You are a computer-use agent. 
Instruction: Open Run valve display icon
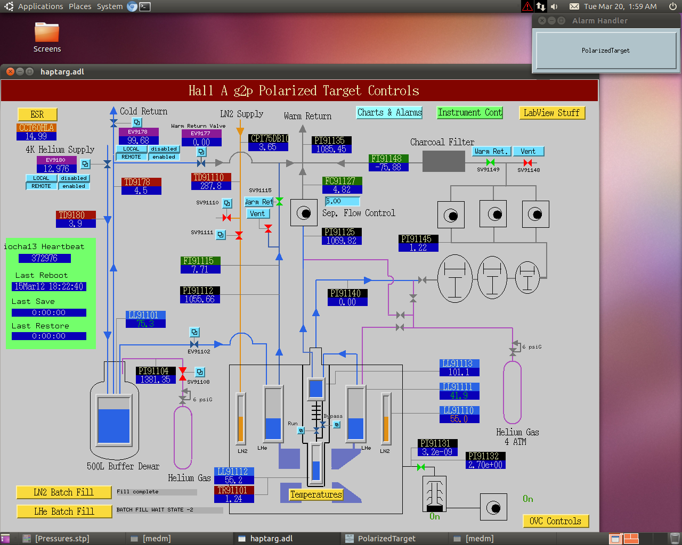click(x=301, y=430)
